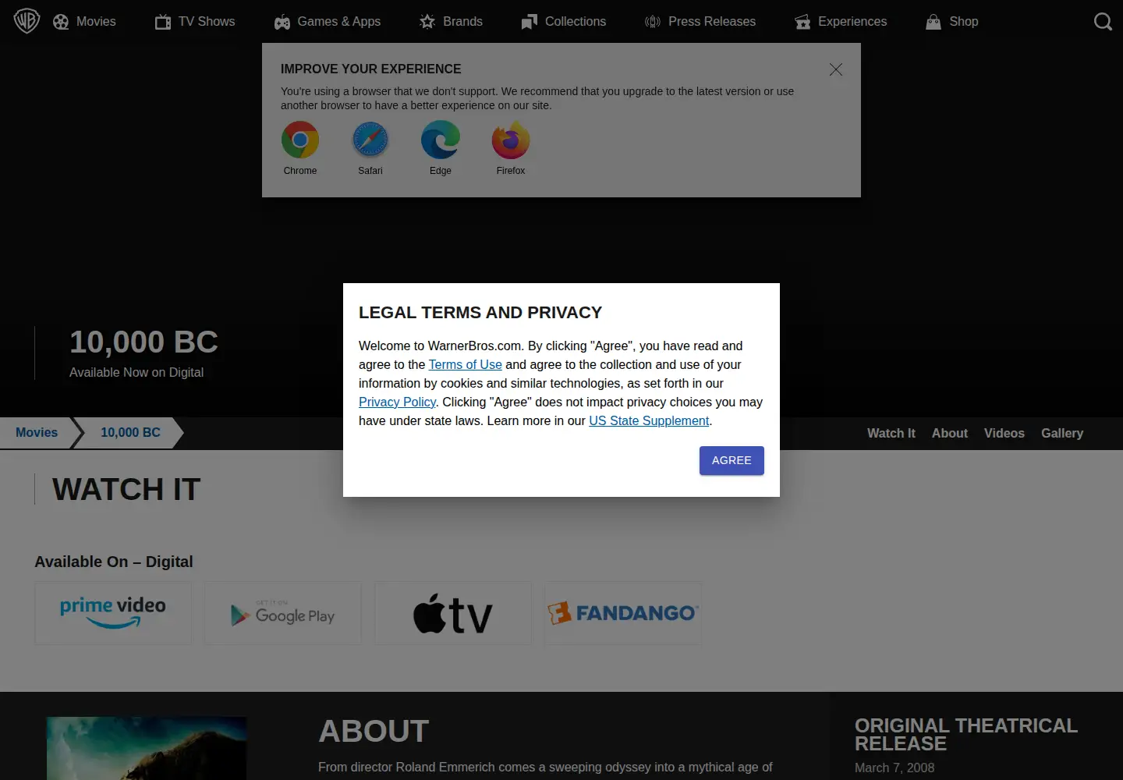The image size is (1123, 780).
Task: Open the Movies nav menu item
Action: (x=84, y=22)
